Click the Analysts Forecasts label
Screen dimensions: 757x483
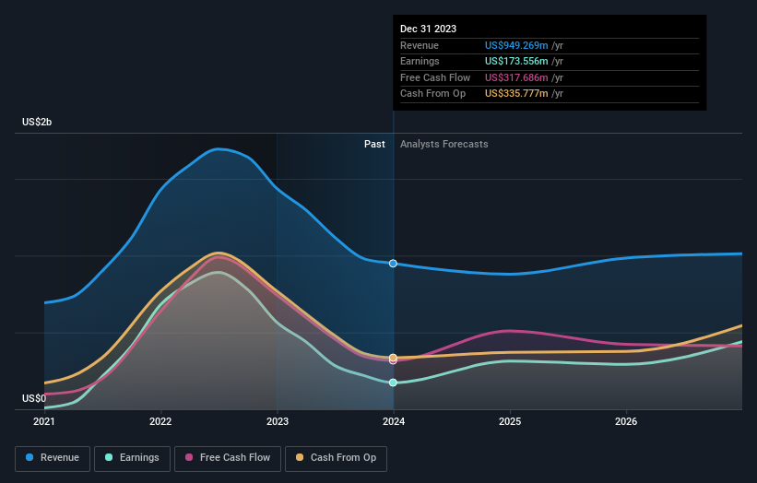pos(444,145)
